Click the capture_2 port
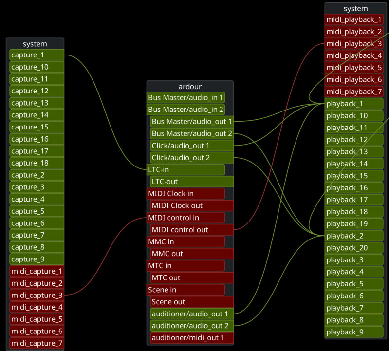This screenshot has width=389, height=351. (x=37, y=175)
